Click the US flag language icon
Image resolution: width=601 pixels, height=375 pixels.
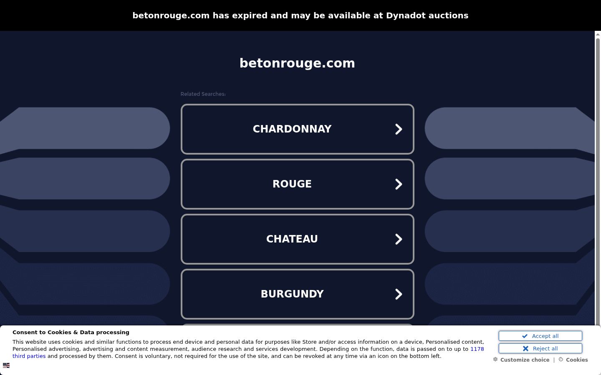point(6,365)
